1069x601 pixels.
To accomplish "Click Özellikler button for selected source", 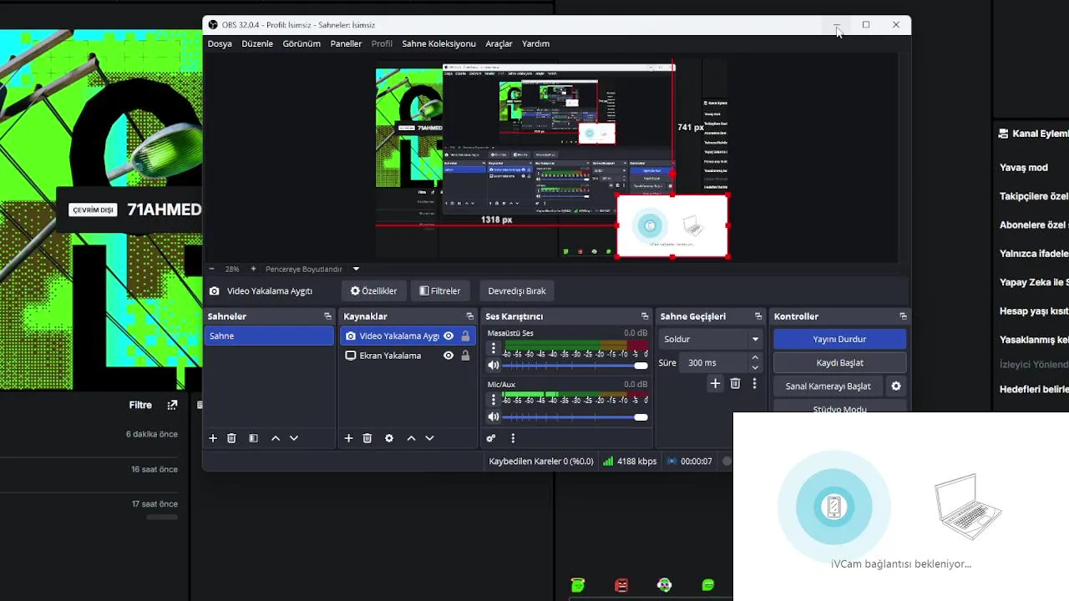I will [x=374, y=290].
